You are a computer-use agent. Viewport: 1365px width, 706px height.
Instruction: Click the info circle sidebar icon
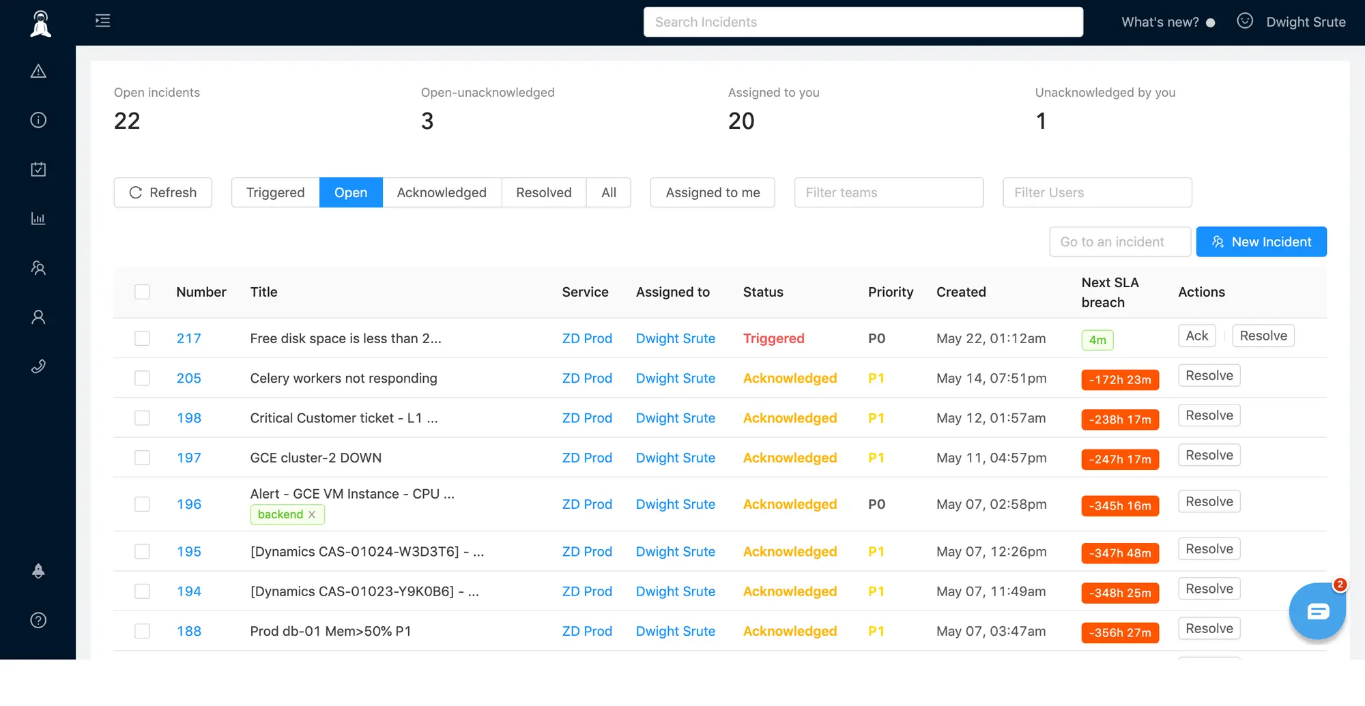(x=38, y=120)
